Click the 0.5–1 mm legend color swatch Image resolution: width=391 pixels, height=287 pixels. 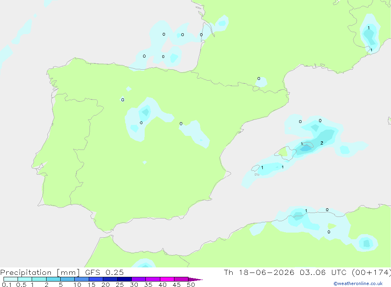point(25,279)
